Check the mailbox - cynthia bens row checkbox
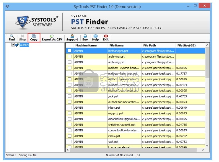Screen dimensions: 219x162 pos(69,68)
